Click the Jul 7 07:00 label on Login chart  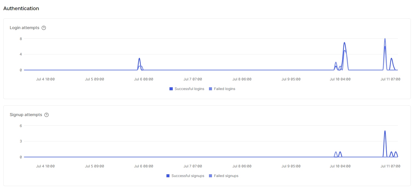tap(193, 79)
